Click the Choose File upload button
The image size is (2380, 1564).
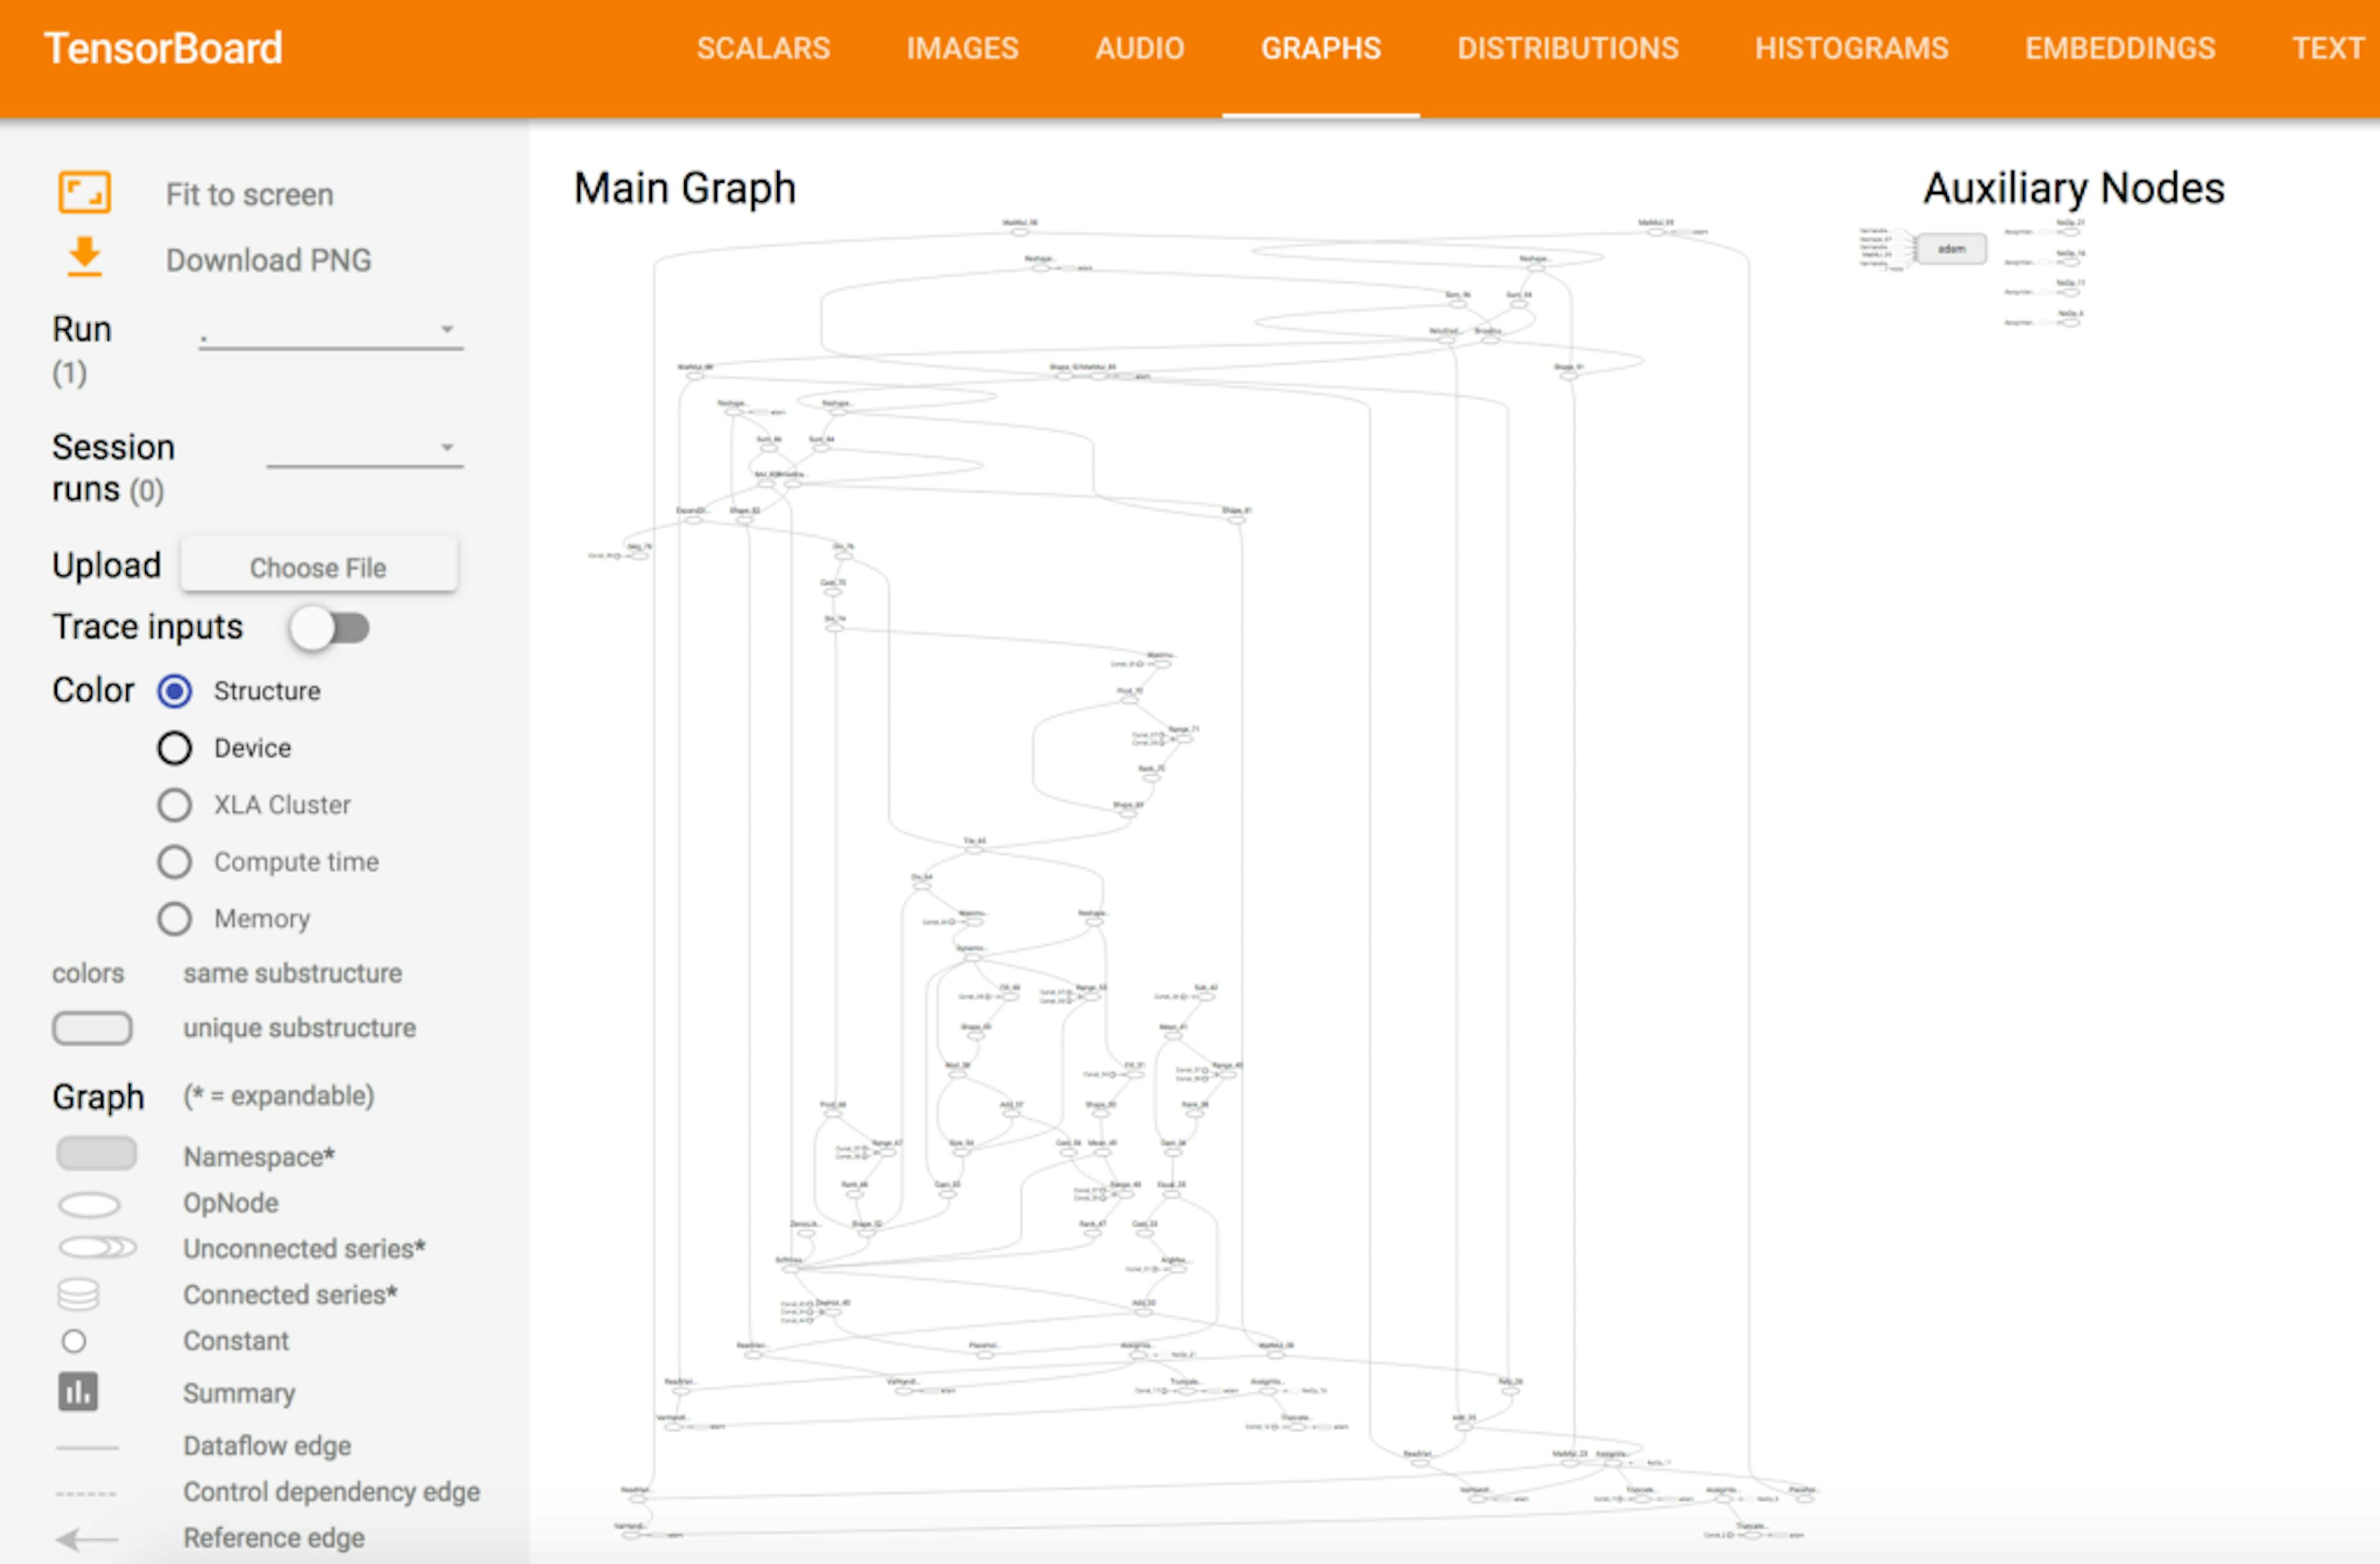pos(318,567)
